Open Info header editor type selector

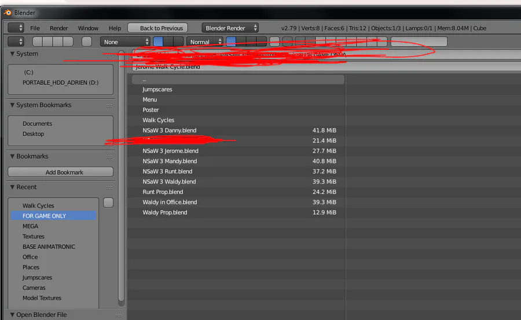click(x=16, y=28)
